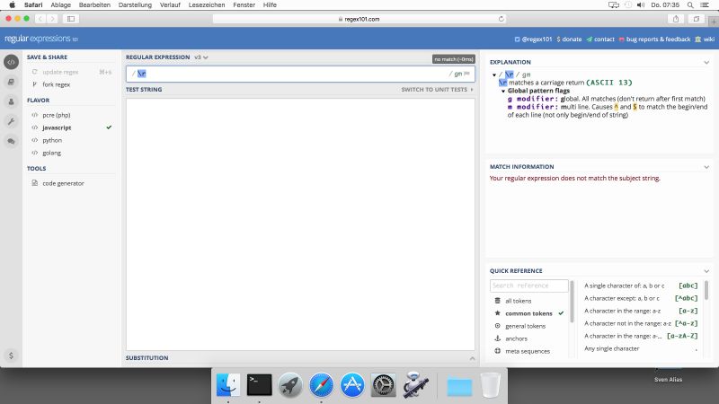The width and height of the screenshot is (719, 404).
Task: Select golang flavor
Action: [x=72, y=153]
